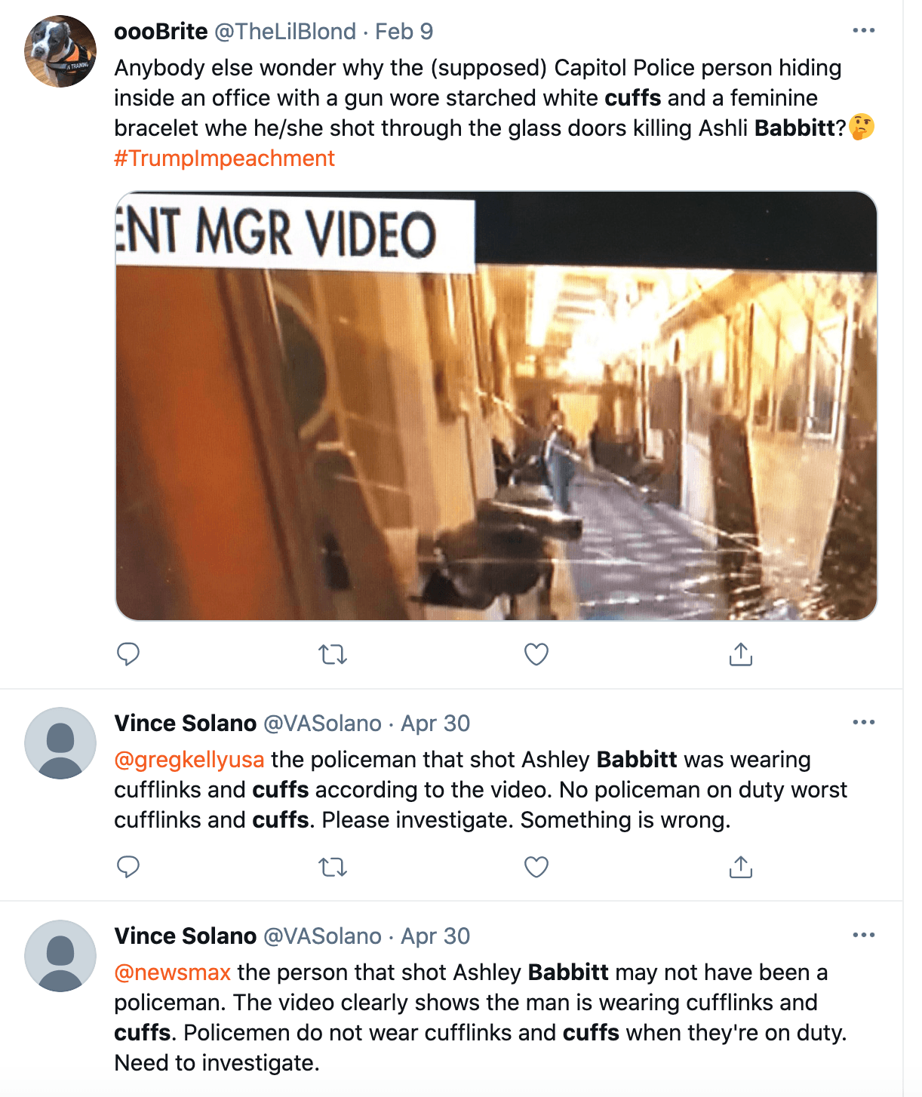Open more options on oooBrite's tweet
Viewport: 922px width, 1097px height.
(x=863, y=31)
